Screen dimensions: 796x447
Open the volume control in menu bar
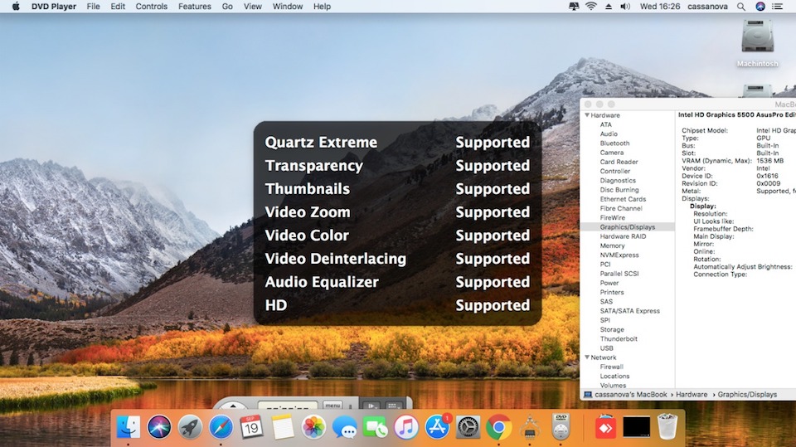(625, 7)
